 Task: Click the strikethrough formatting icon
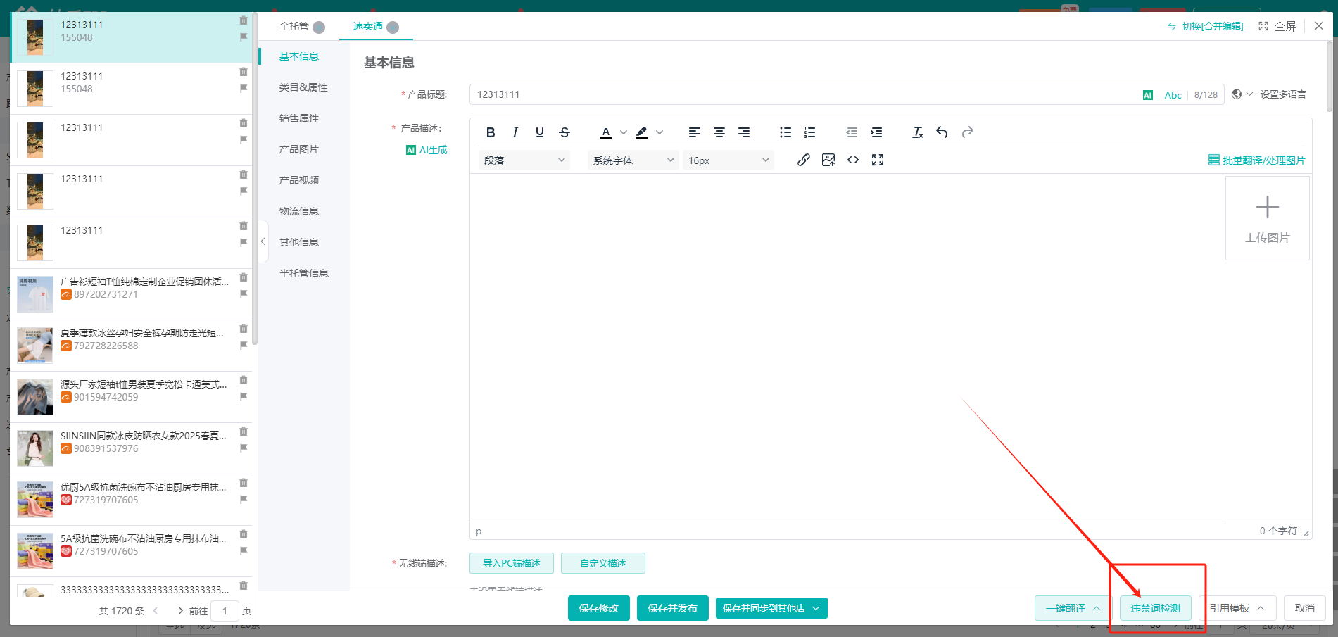click(x=564, y=132)
